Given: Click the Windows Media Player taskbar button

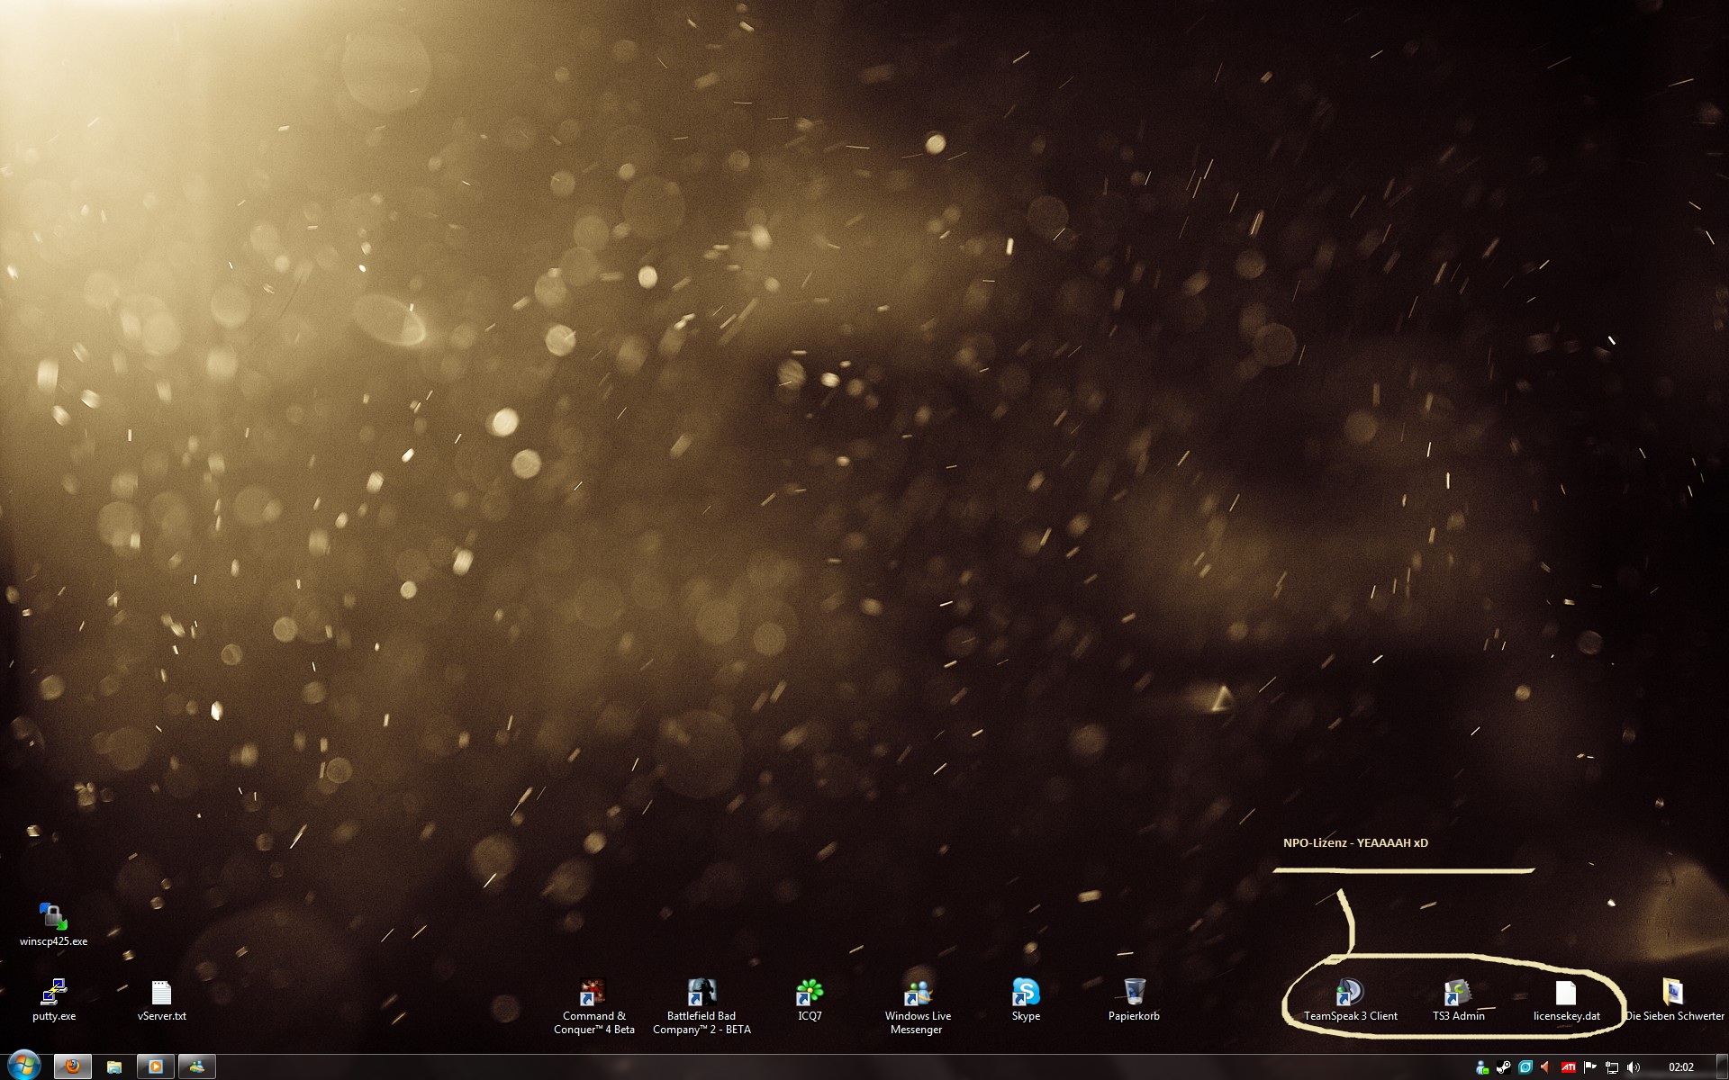Looking at the screenshot, I should coord(155,1066).
